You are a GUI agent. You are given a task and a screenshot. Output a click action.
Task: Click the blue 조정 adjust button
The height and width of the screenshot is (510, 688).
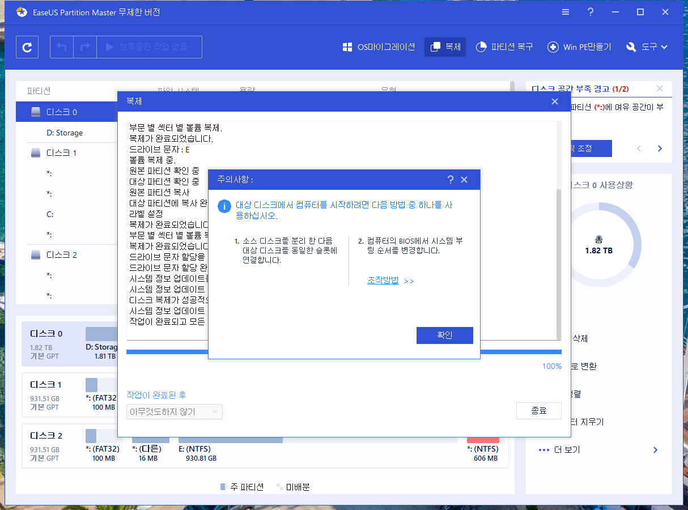coord(591,148)
